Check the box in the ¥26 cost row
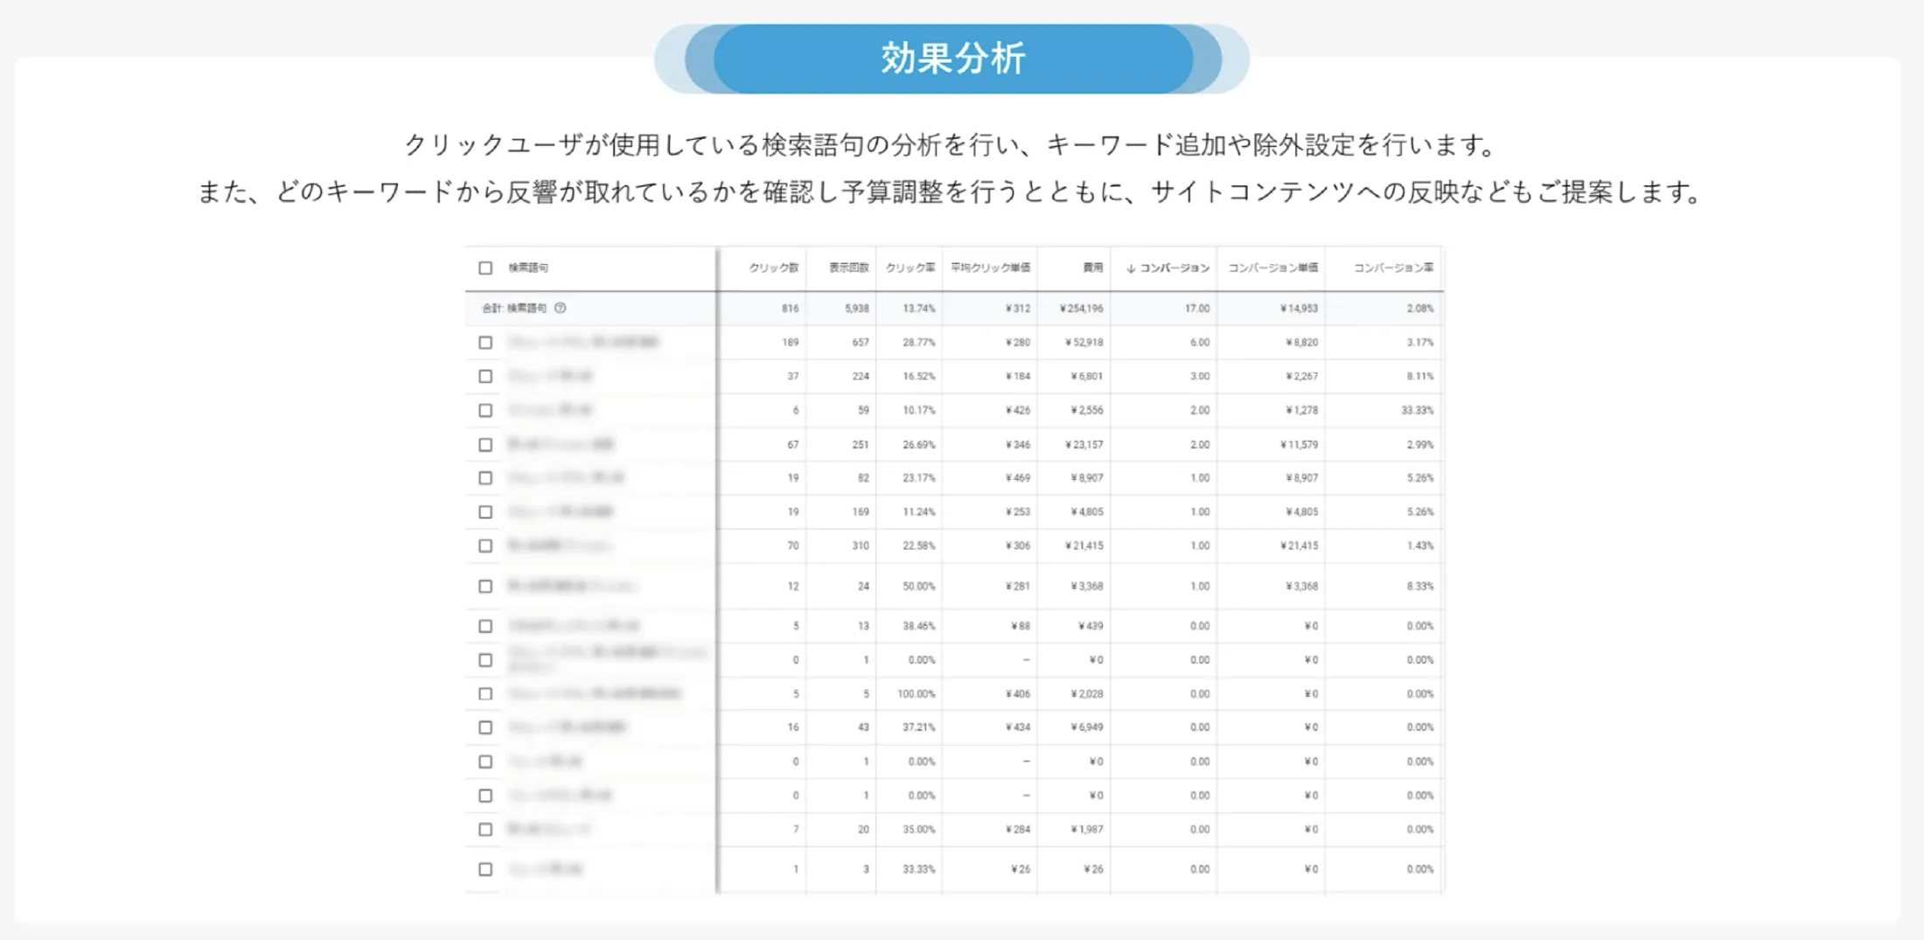The image size is (1924, 940). 485,869
